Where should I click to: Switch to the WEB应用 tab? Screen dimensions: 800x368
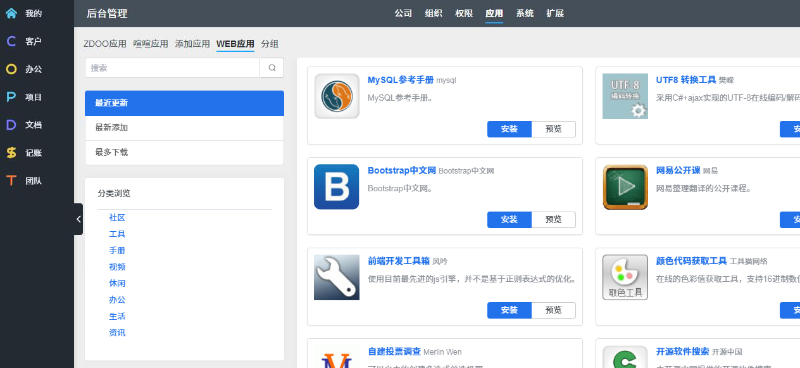point(235,44)
